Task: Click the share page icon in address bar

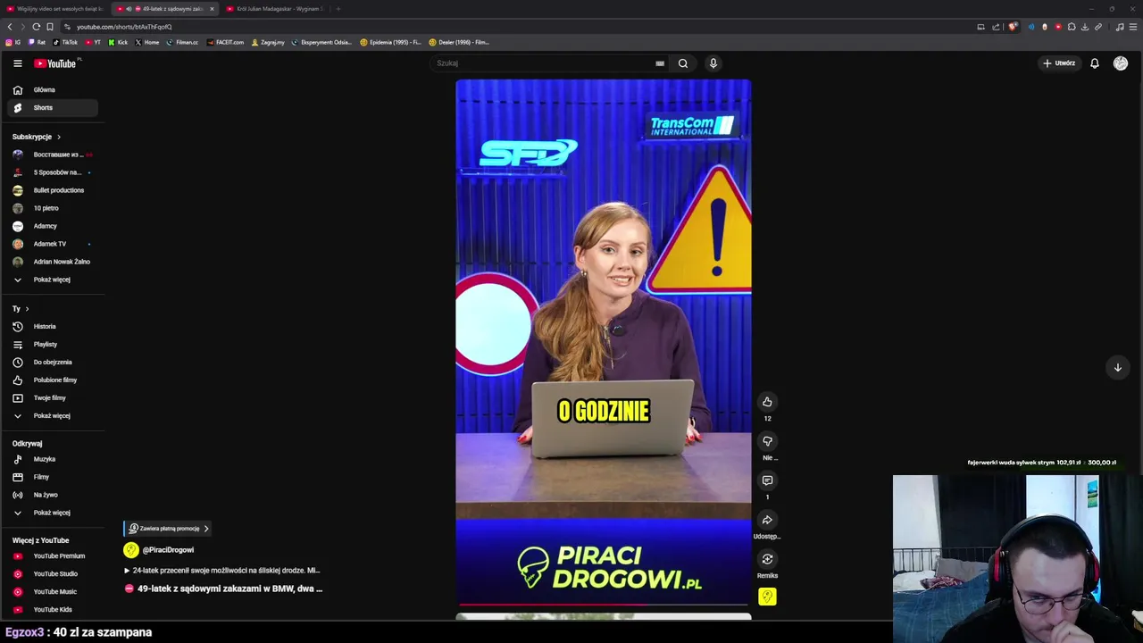Action: [x=996, y=27]
